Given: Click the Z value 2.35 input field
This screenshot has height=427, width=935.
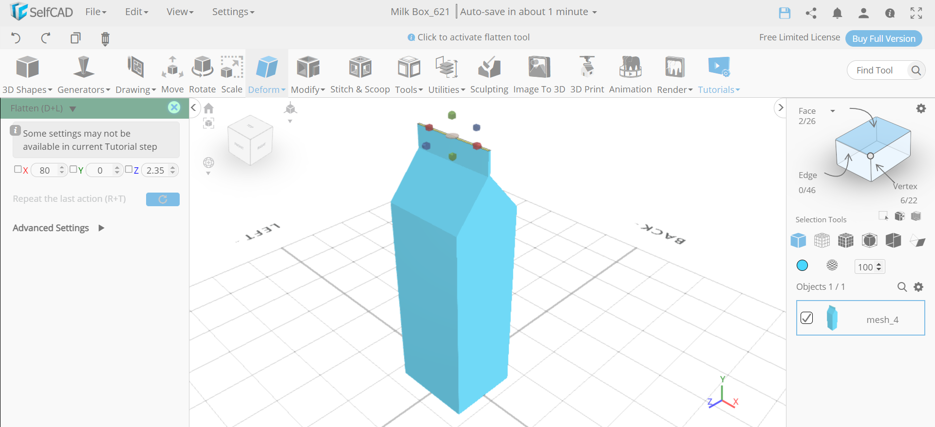Looking at the screenshot, I should pos(160,170).
